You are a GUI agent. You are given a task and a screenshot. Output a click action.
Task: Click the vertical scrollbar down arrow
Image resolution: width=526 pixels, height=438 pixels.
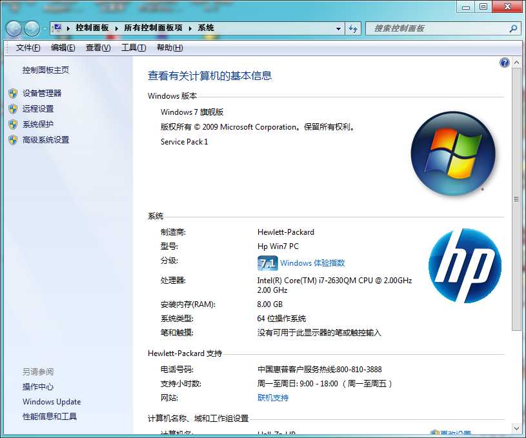(x=516, y=428)
